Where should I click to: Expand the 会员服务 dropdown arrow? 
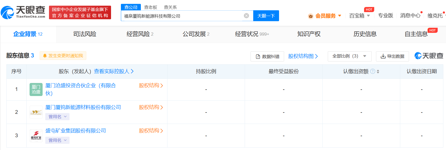pyautogui.click(x=339, y=16)
